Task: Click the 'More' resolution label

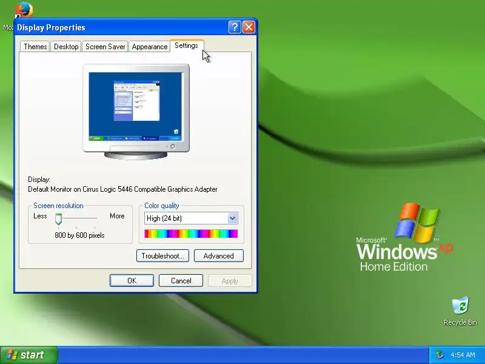Action: point(117,216)
